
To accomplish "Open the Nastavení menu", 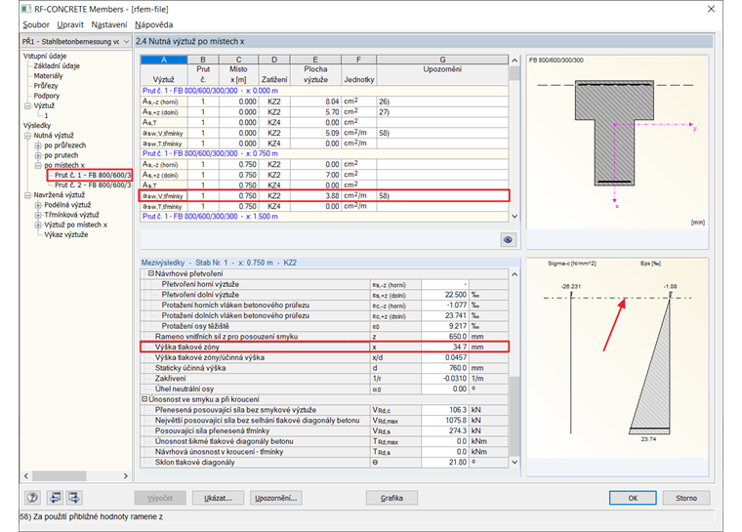I will (107, 23).
